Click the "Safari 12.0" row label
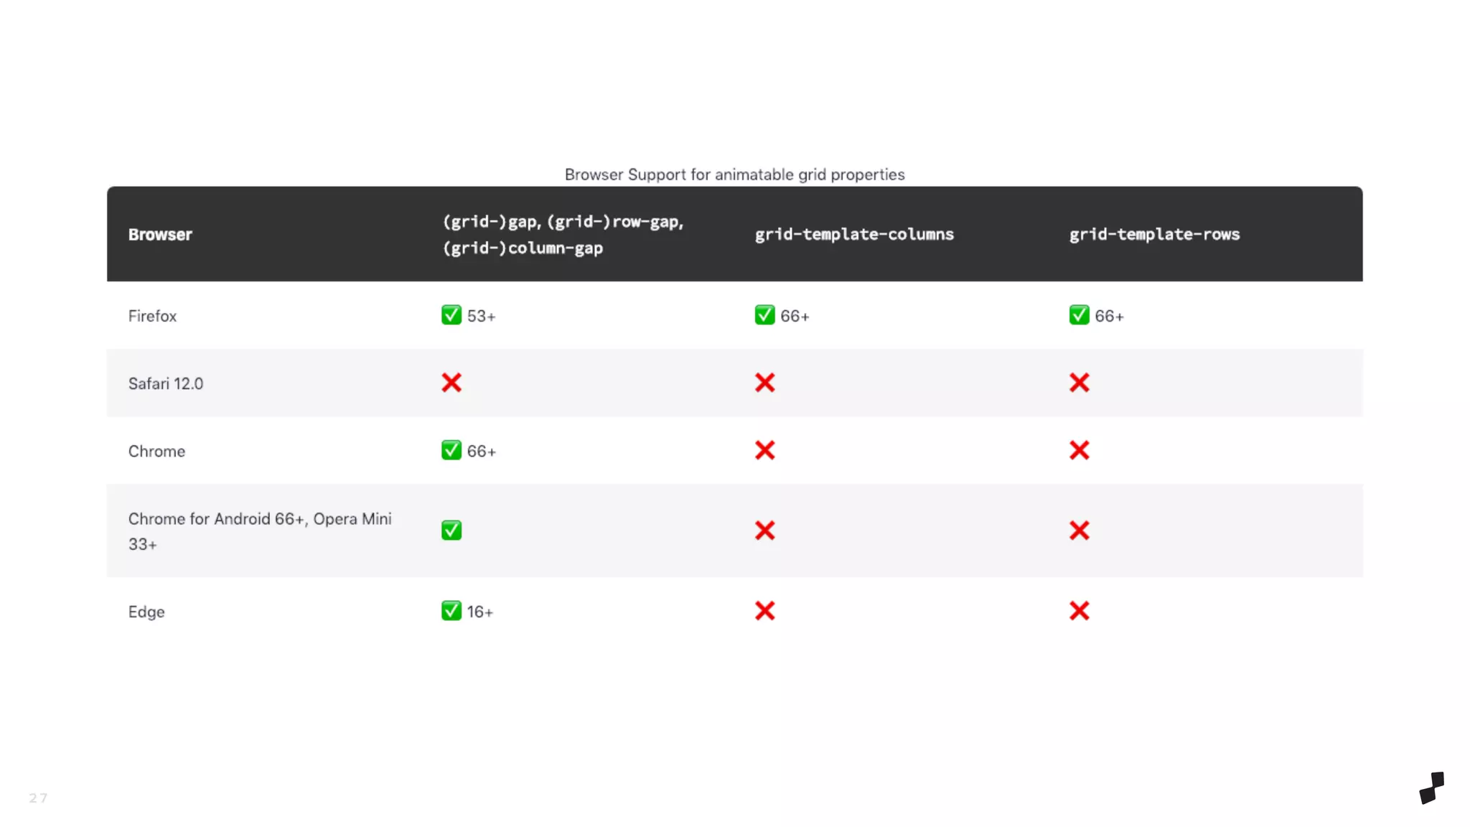This screenshot has width=1470, height=827. (x=166, y=383)
